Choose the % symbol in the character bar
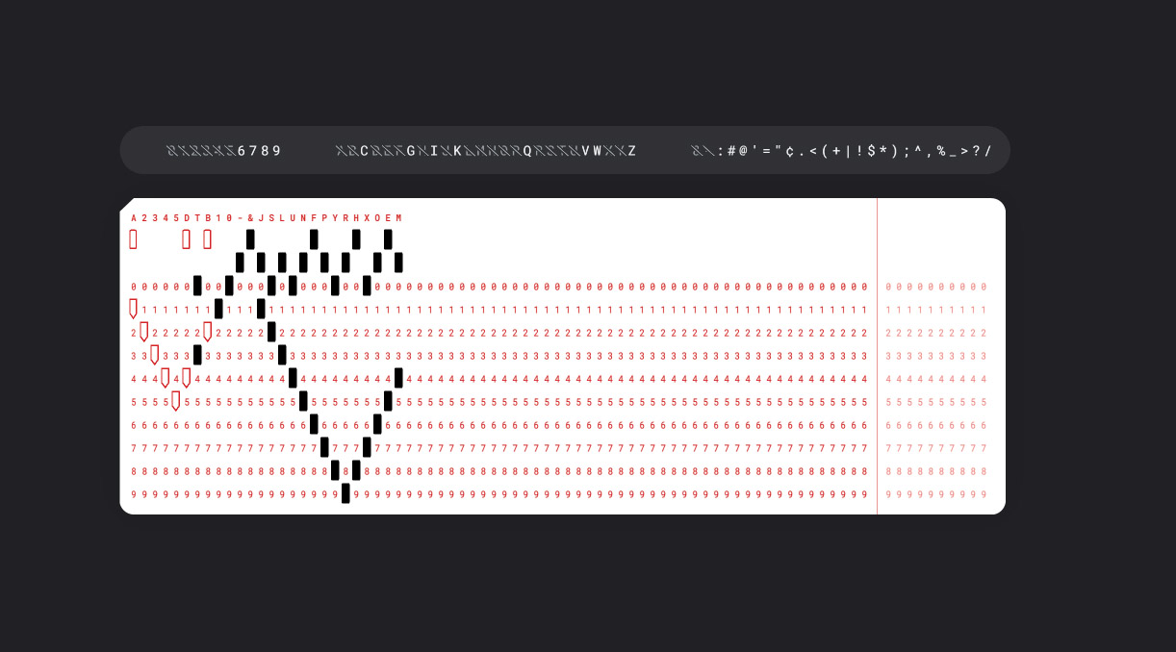 [941, 151]
